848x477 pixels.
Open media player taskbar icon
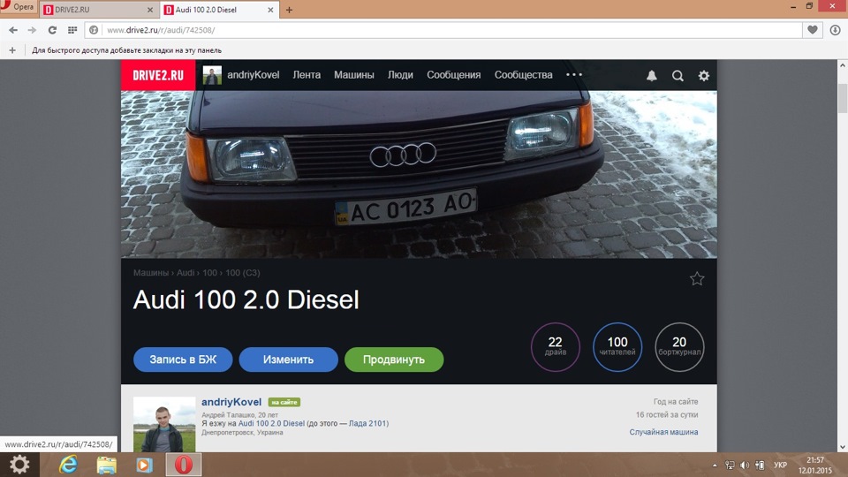[144, 466]
